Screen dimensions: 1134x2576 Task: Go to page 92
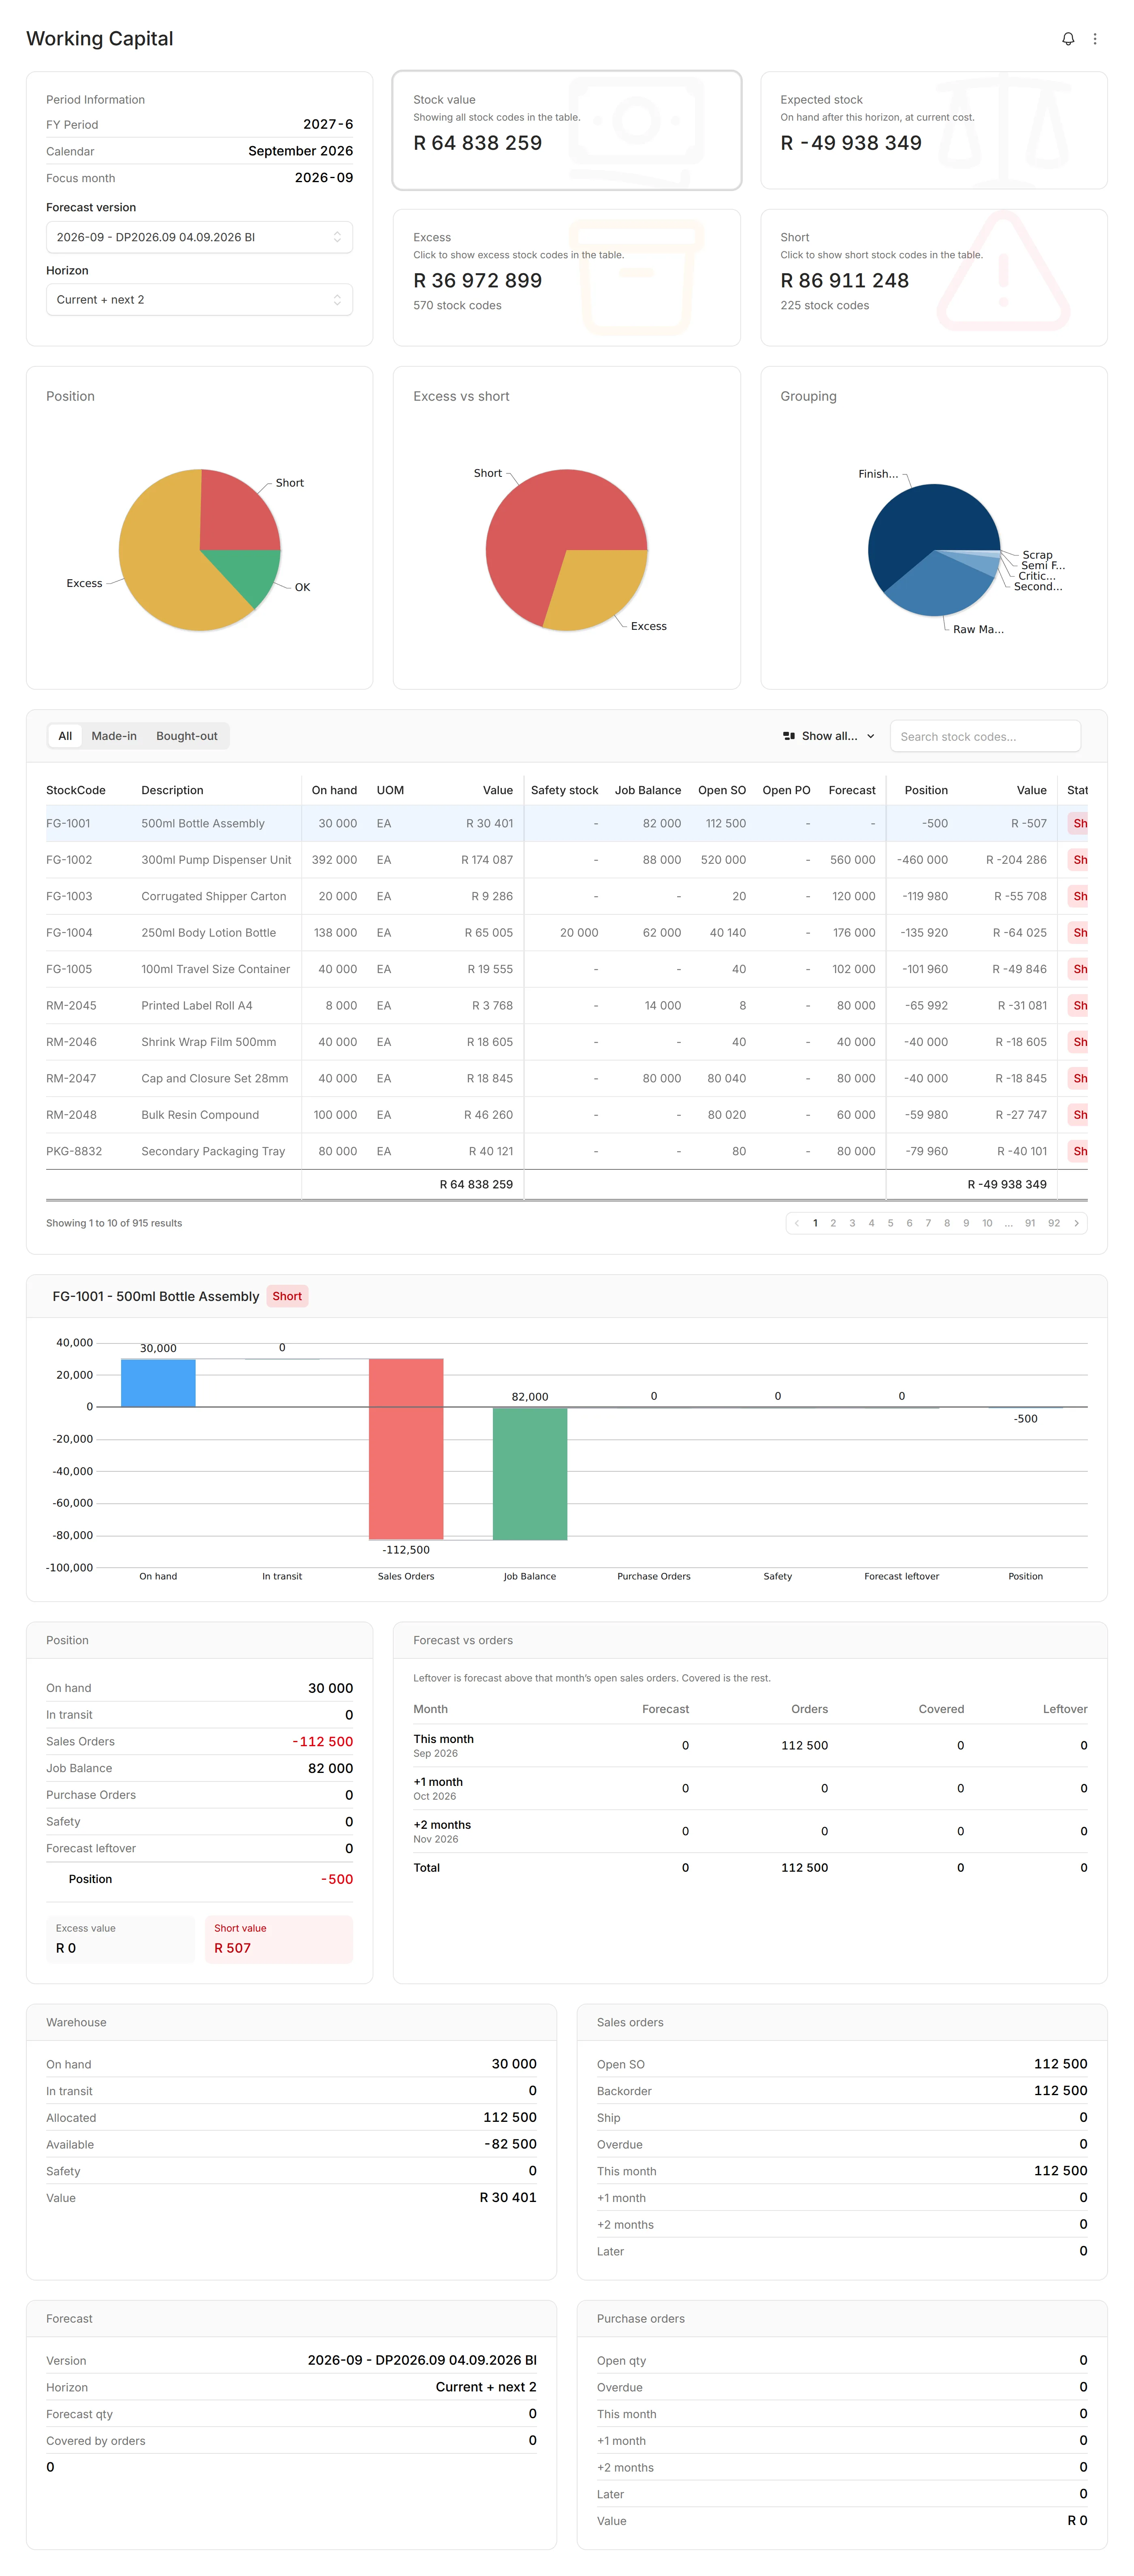point(1054,1223)
